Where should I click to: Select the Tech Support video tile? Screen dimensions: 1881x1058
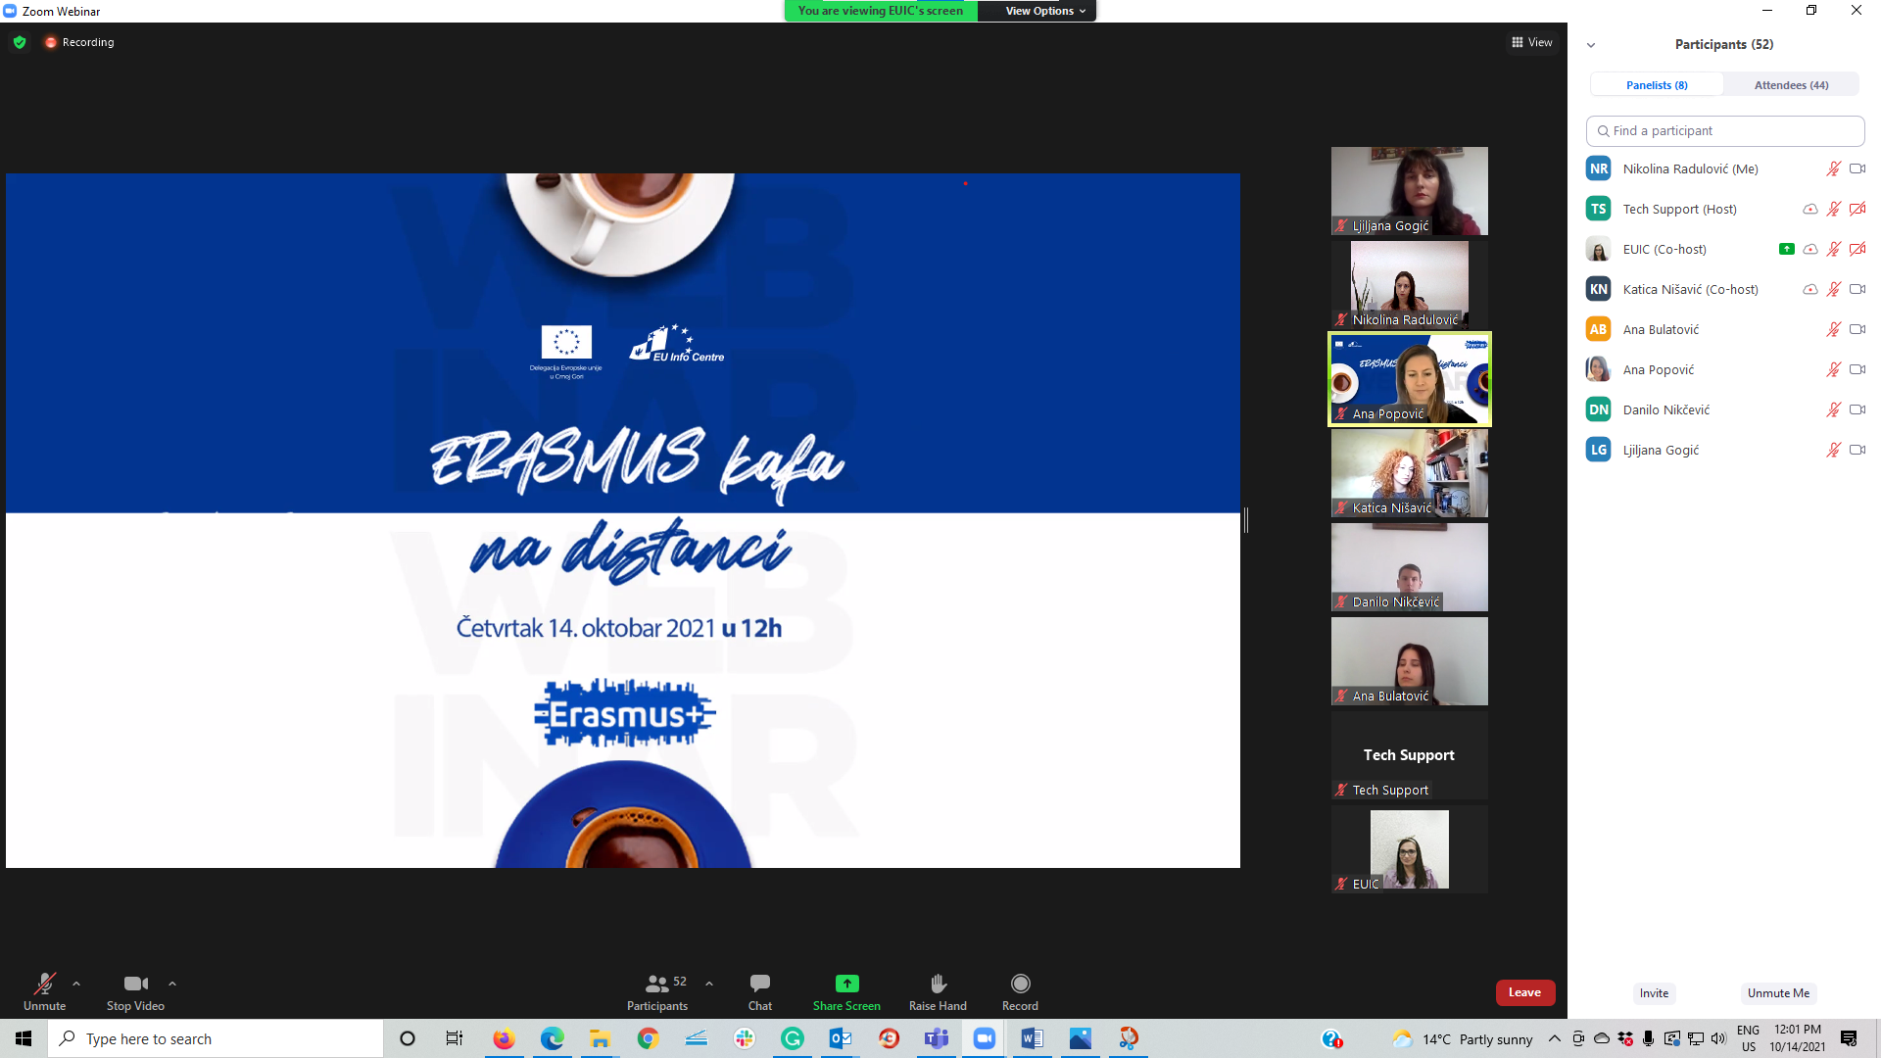click(x=1409, y=755)
